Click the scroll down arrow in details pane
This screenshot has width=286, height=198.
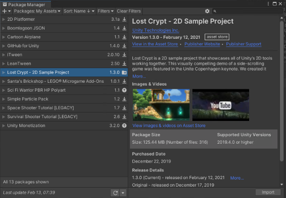pos(282,184)
